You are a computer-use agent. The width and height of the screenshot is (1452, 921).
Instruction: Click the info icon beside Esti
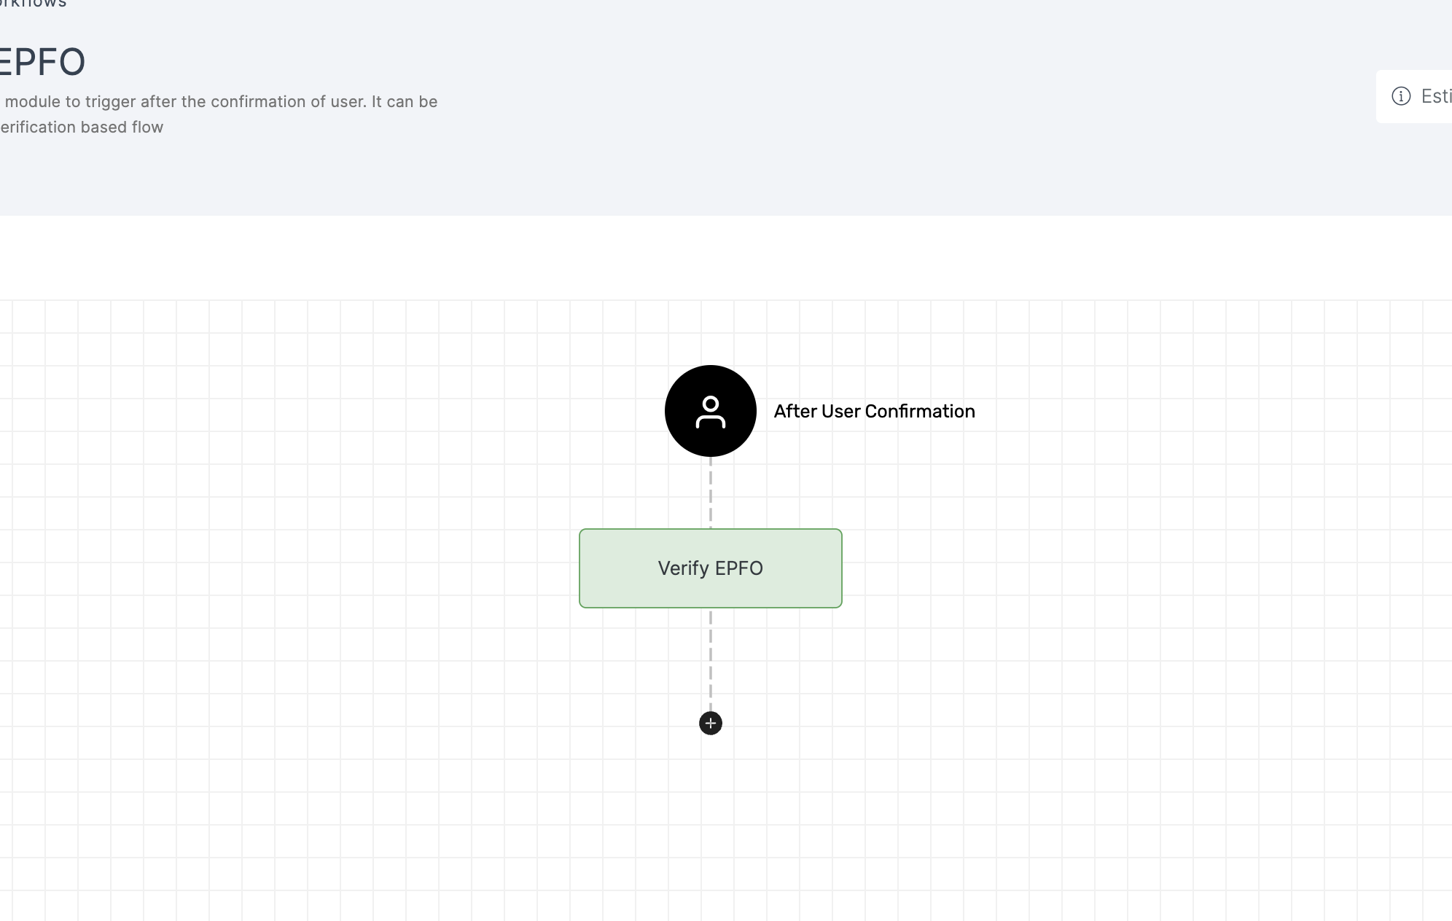[x=1401, y=96]
